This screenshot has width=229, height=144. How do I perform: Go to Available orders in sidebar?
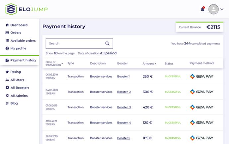click(23, 41)
